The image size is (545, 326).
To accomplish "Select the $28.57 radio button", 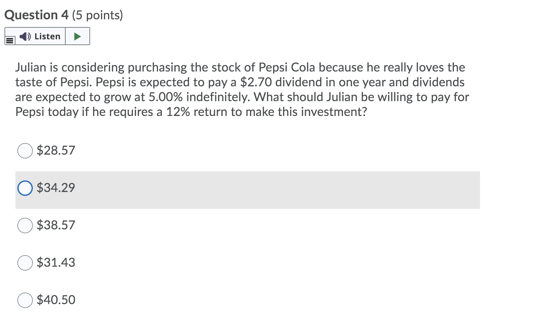I will (25, 151).
